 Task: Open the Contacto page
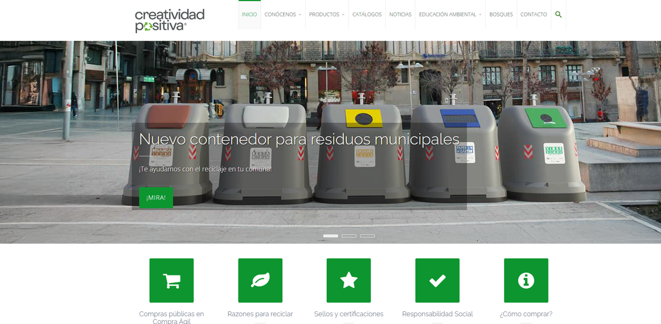tap(534, 14)
